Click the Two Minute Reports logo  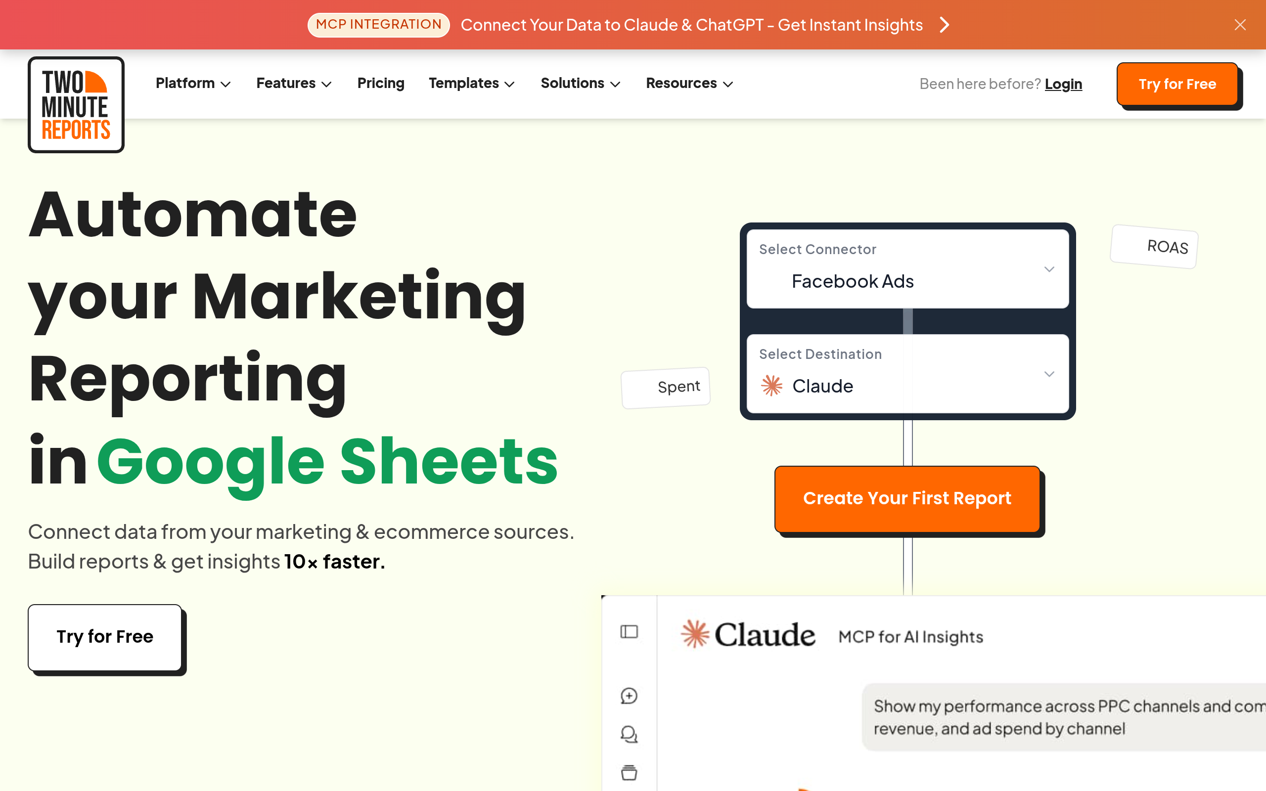[x=76, y=105]
